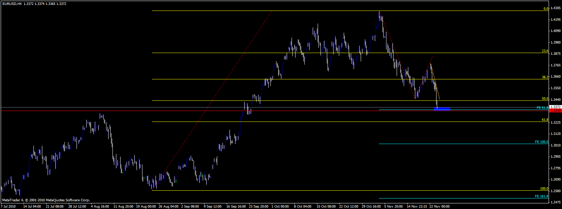Image resolution: width=562 pixels, height=209 pixels.
Task: Click the red 1.3339 price tag
Action: 556,111
